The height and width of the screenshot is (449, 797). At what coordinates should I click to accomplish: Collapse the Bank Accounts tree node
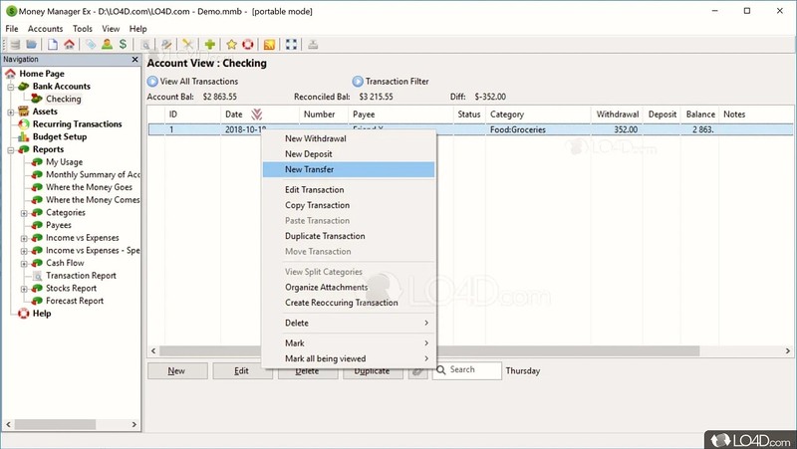tap(11, 87)
